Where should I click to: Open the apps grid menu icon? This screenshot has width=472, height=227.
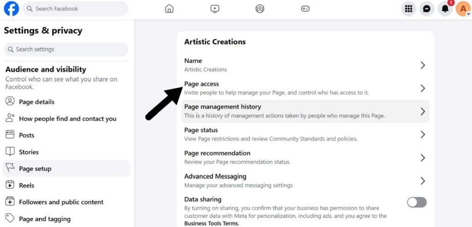click(408, 9)
